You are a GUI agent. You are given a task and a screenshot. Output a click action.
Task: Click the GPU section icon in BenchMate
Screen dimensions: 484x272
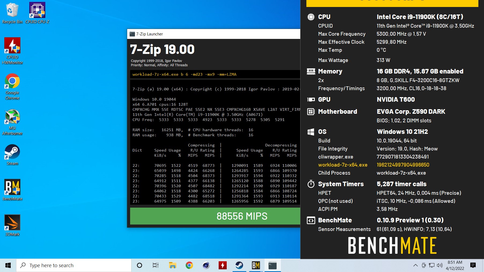point(311,100)
